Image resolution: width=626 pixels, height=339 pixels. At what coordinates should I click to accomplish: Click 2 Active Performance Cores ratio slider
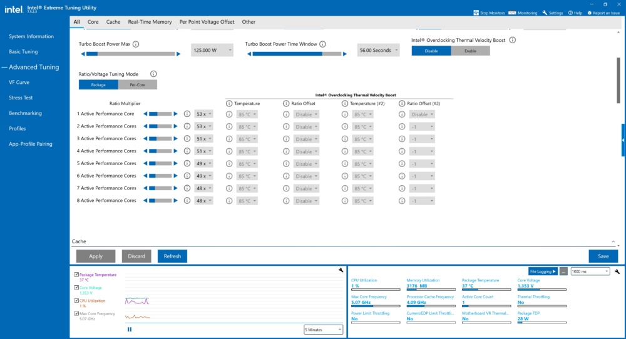tap(160, 126)
